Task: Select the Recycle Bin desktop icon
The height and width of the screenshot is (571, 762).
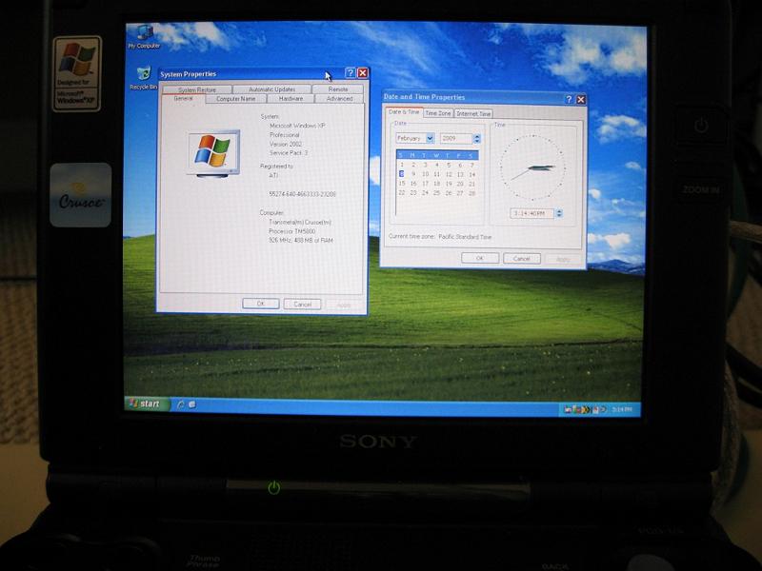Action: [x=144, y=78]
